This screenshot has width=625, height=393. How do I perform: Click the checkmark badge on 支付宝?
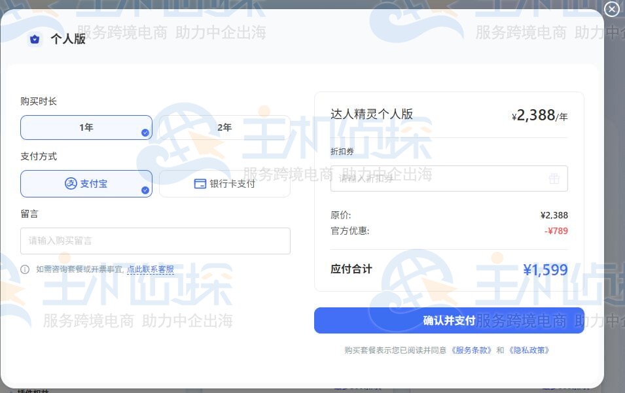[145, 190]
